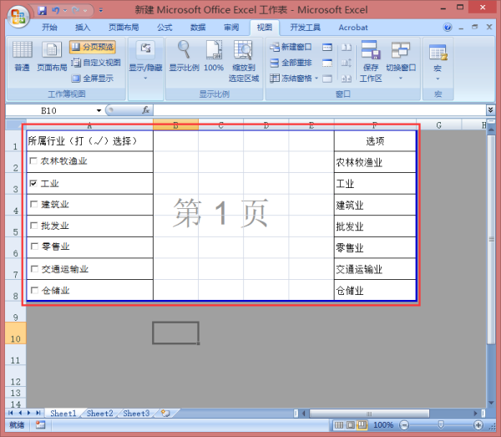The width and height of the screenshot is (501, 437).
Task: Click status bar Normal view icon
Action: [x=339, y=424]
